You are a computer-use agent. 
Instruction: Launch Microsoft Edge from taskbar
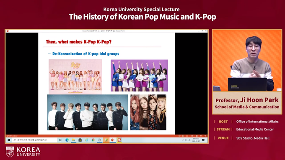point(67,140)
